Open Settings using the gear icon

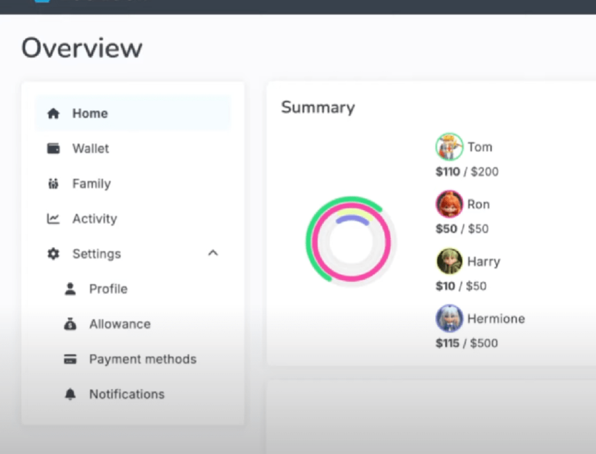click(53, 254)
